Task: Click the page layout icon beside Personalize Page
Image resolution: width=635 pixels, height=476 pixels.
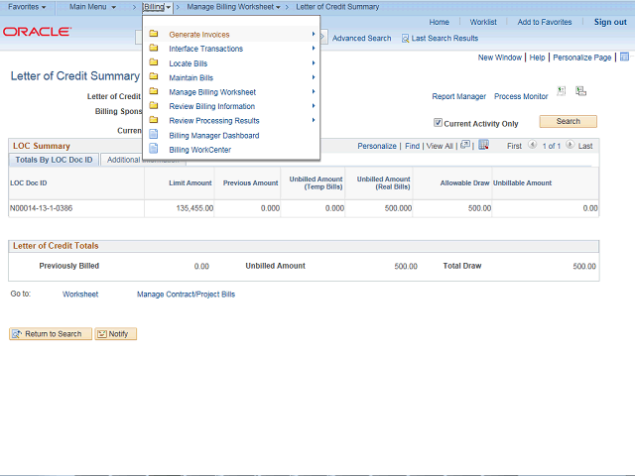Action: point(624,58)
